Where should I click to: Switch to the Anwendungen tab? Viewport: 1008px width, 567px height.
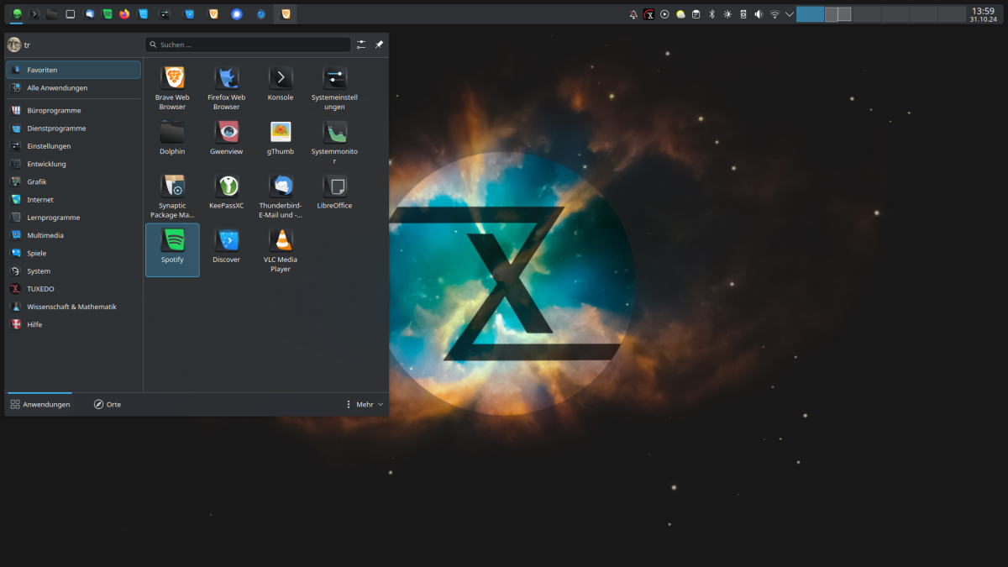click(39, 404)
